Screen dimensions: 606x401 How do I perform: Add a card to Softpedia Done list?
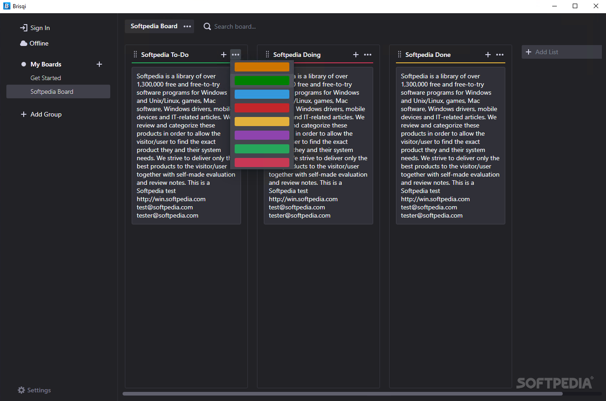[x=488, y=55]
